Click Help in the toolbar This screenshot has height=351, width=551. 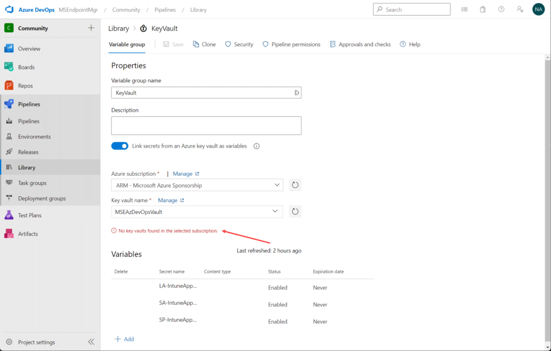(x=410, y=44)
